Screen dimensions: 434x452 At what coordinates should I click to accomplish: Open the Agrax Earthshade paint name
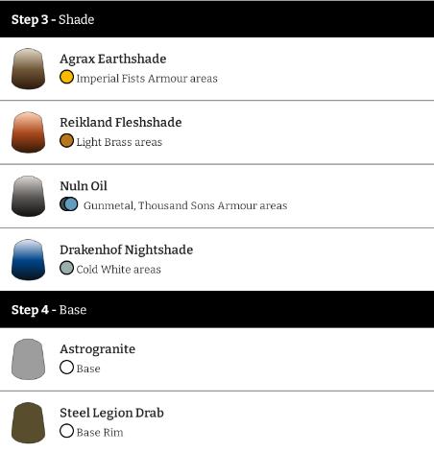coord(113,59)
